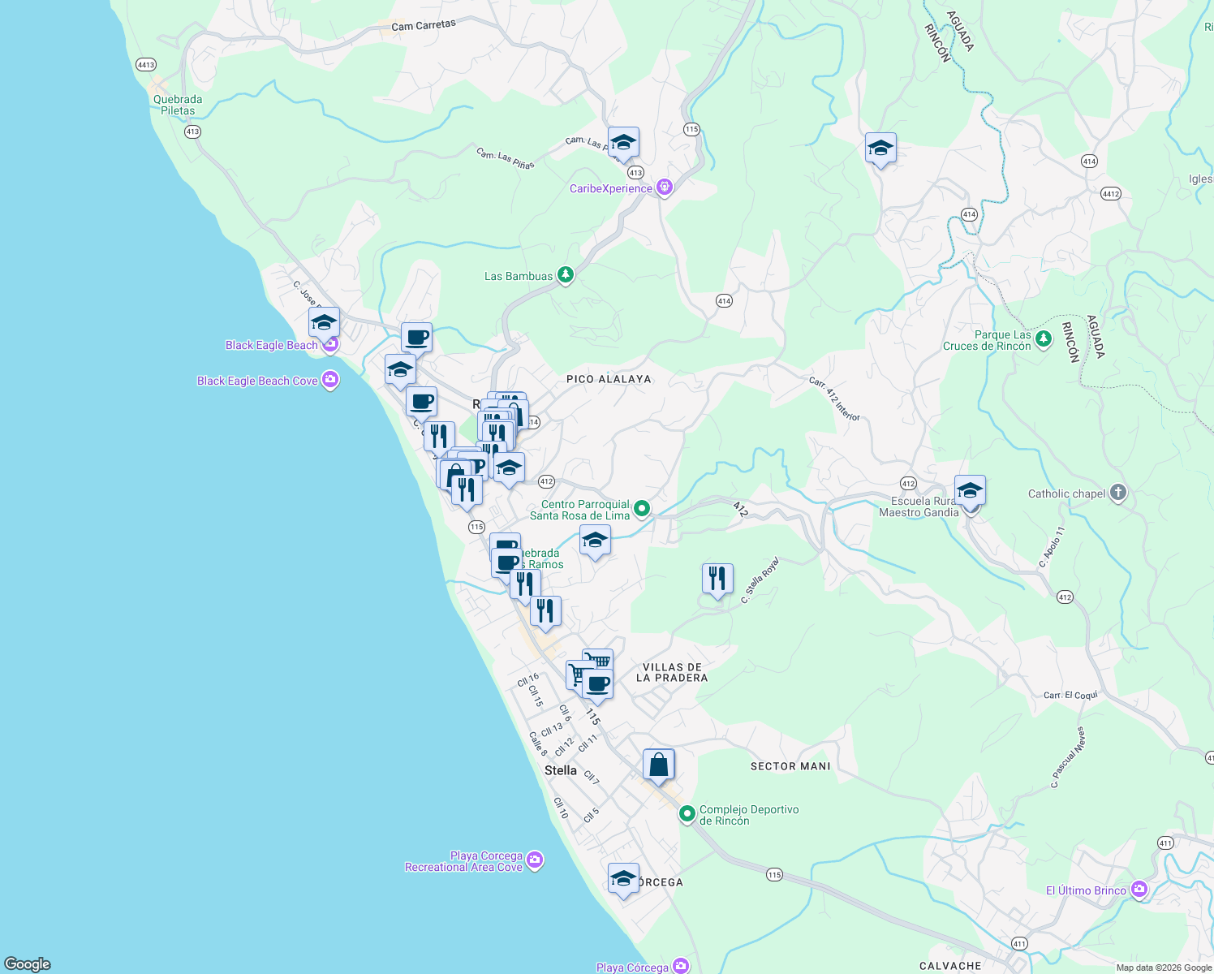Viewport: 1214px width, 974px height.
Task: Select the CaribeXperience purple marker
Action: point(664,187)
